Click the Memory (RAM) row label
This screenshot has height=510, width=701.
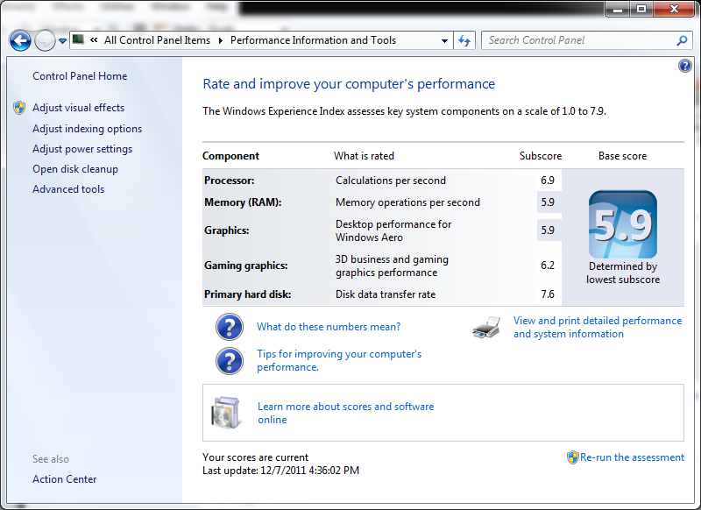point(243,202)
